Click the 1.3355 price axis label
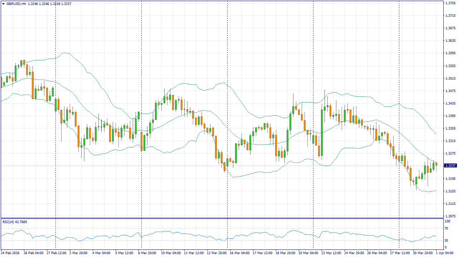Screen dimensions: 458x257 coord(450,128)
